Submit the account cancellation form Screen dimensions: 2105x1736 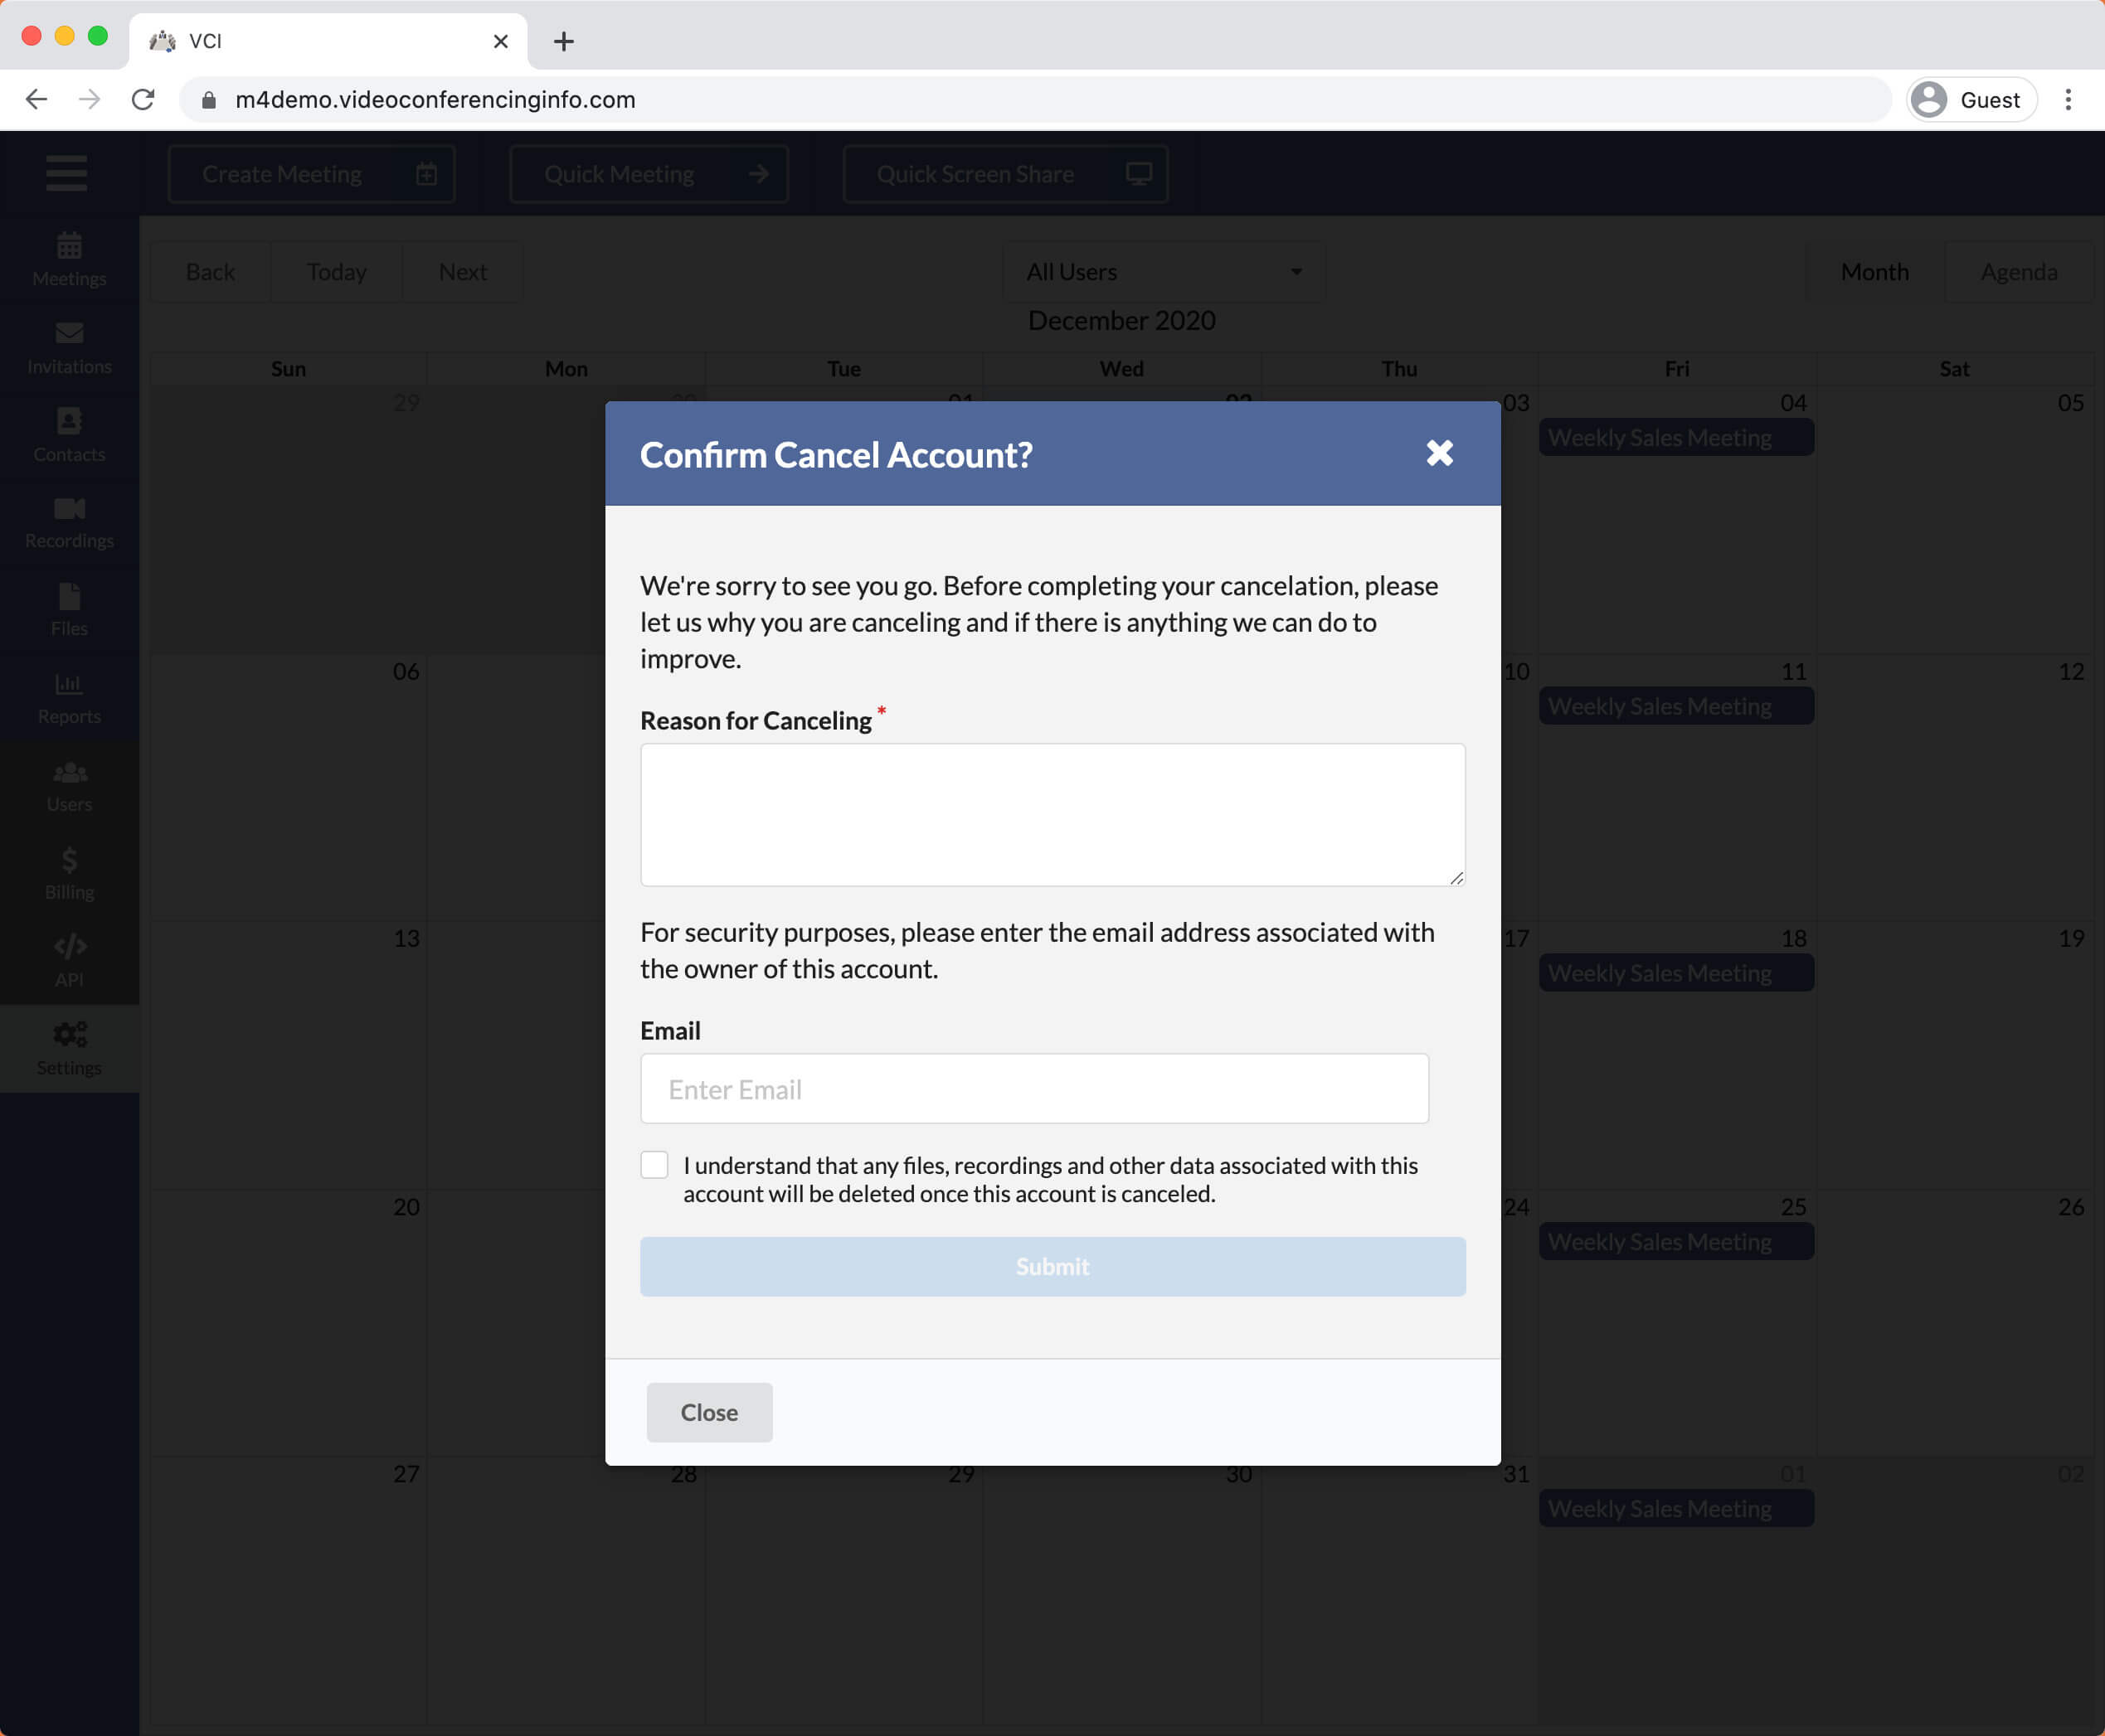(x=1052, y=1266)
